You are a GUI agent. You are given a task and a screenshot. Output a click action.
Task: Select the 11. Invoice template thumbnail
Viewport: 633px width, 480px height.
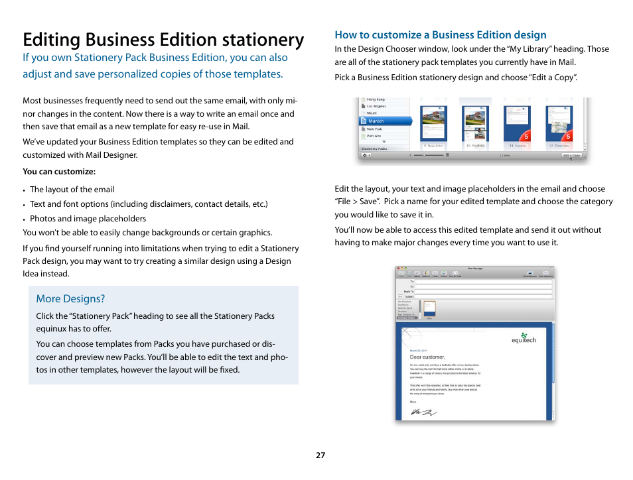[x=517, y=122]
